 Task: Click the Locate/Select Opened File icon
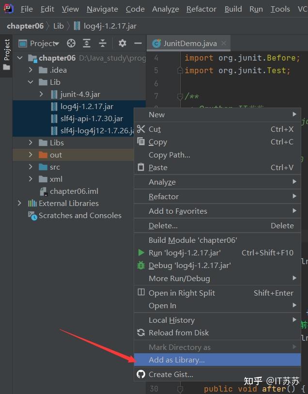click(x=71, y=43)
